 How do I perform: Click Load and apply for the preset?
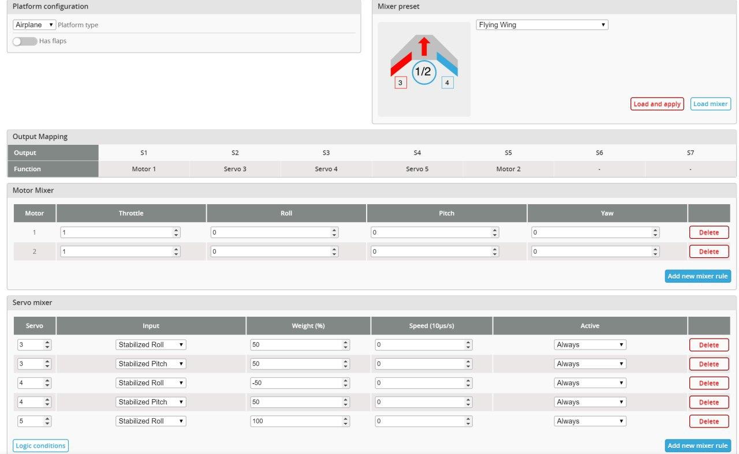656,104
